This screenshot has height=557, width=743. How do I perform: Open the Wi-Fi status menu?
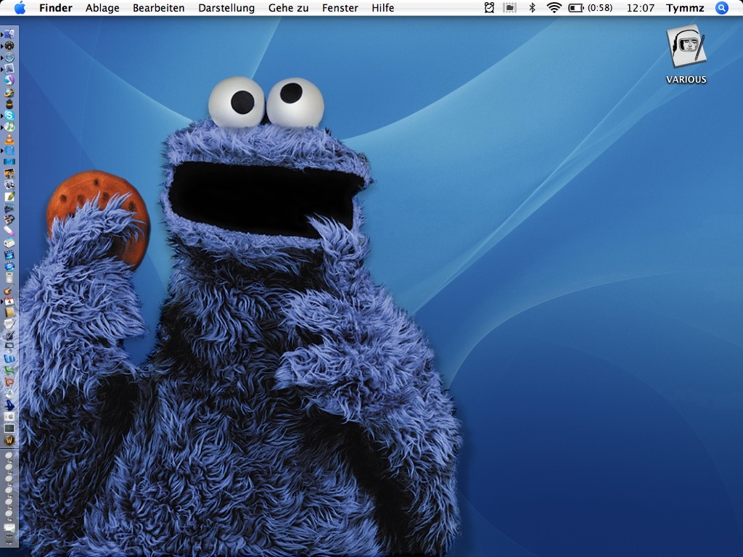point(554,7)
